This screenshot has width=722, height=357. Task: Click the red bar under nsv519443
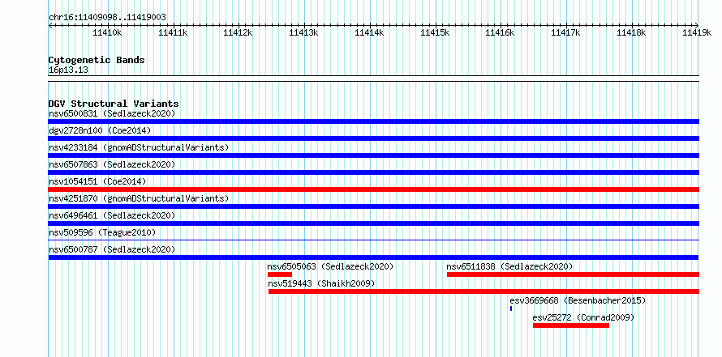484,291
